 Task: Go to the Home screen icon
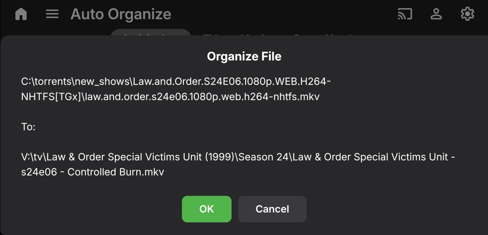21,14
